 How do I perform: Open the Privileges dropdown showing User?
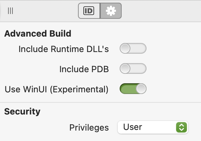coord(153,127)
